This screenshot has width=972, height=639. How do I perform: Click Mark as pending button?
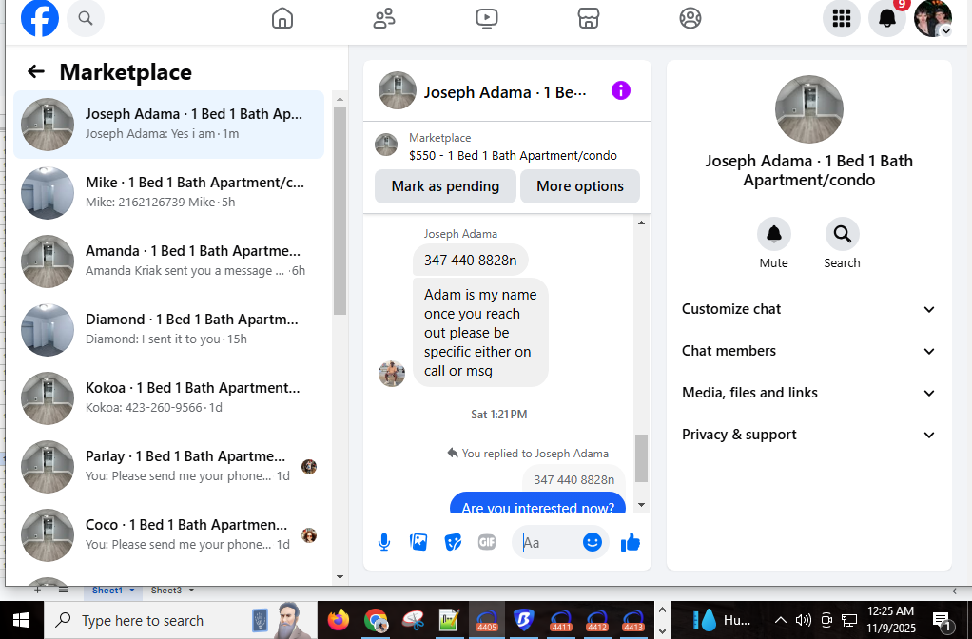(445, 186)
